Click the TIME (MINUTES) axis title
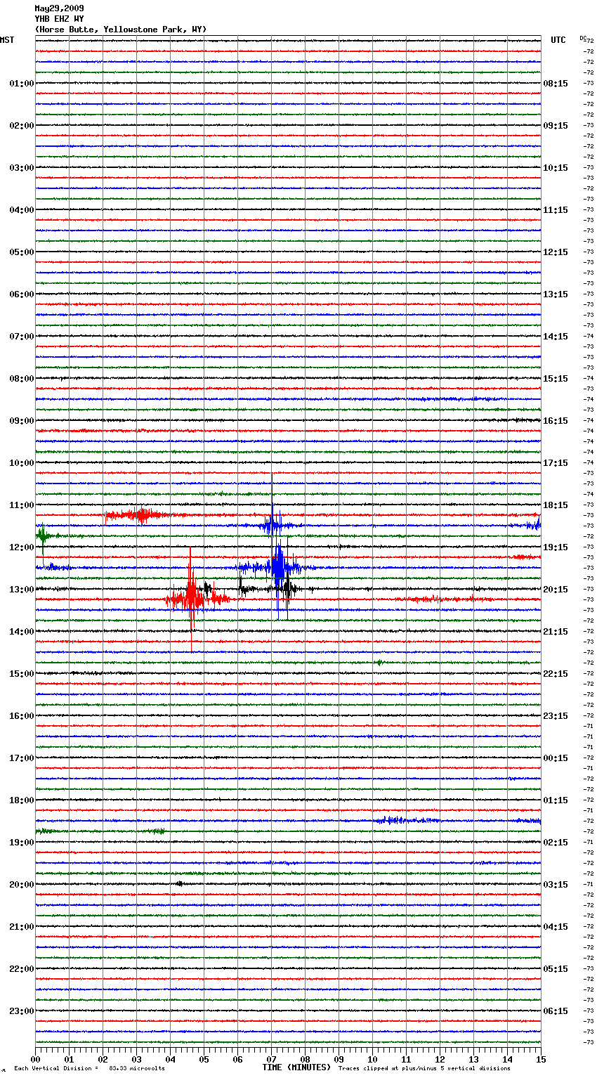This screenshot has width=597, height=1078. pos(296,1067)
